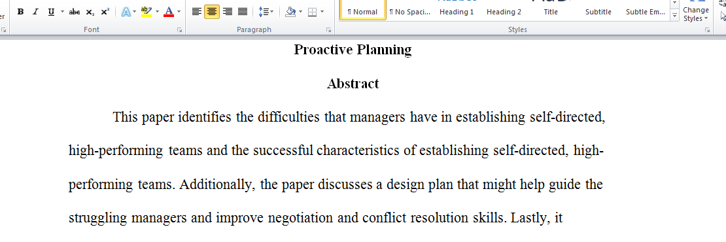Apply Superscript formatting

[x=105, y=12]
